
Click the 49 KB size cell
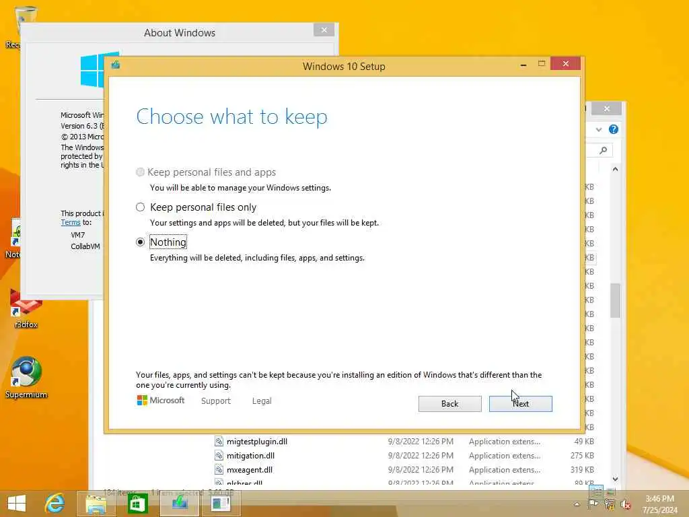[x=584, y=442]
